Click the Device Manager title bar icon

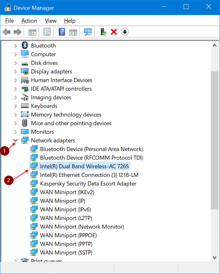point(8,8)
